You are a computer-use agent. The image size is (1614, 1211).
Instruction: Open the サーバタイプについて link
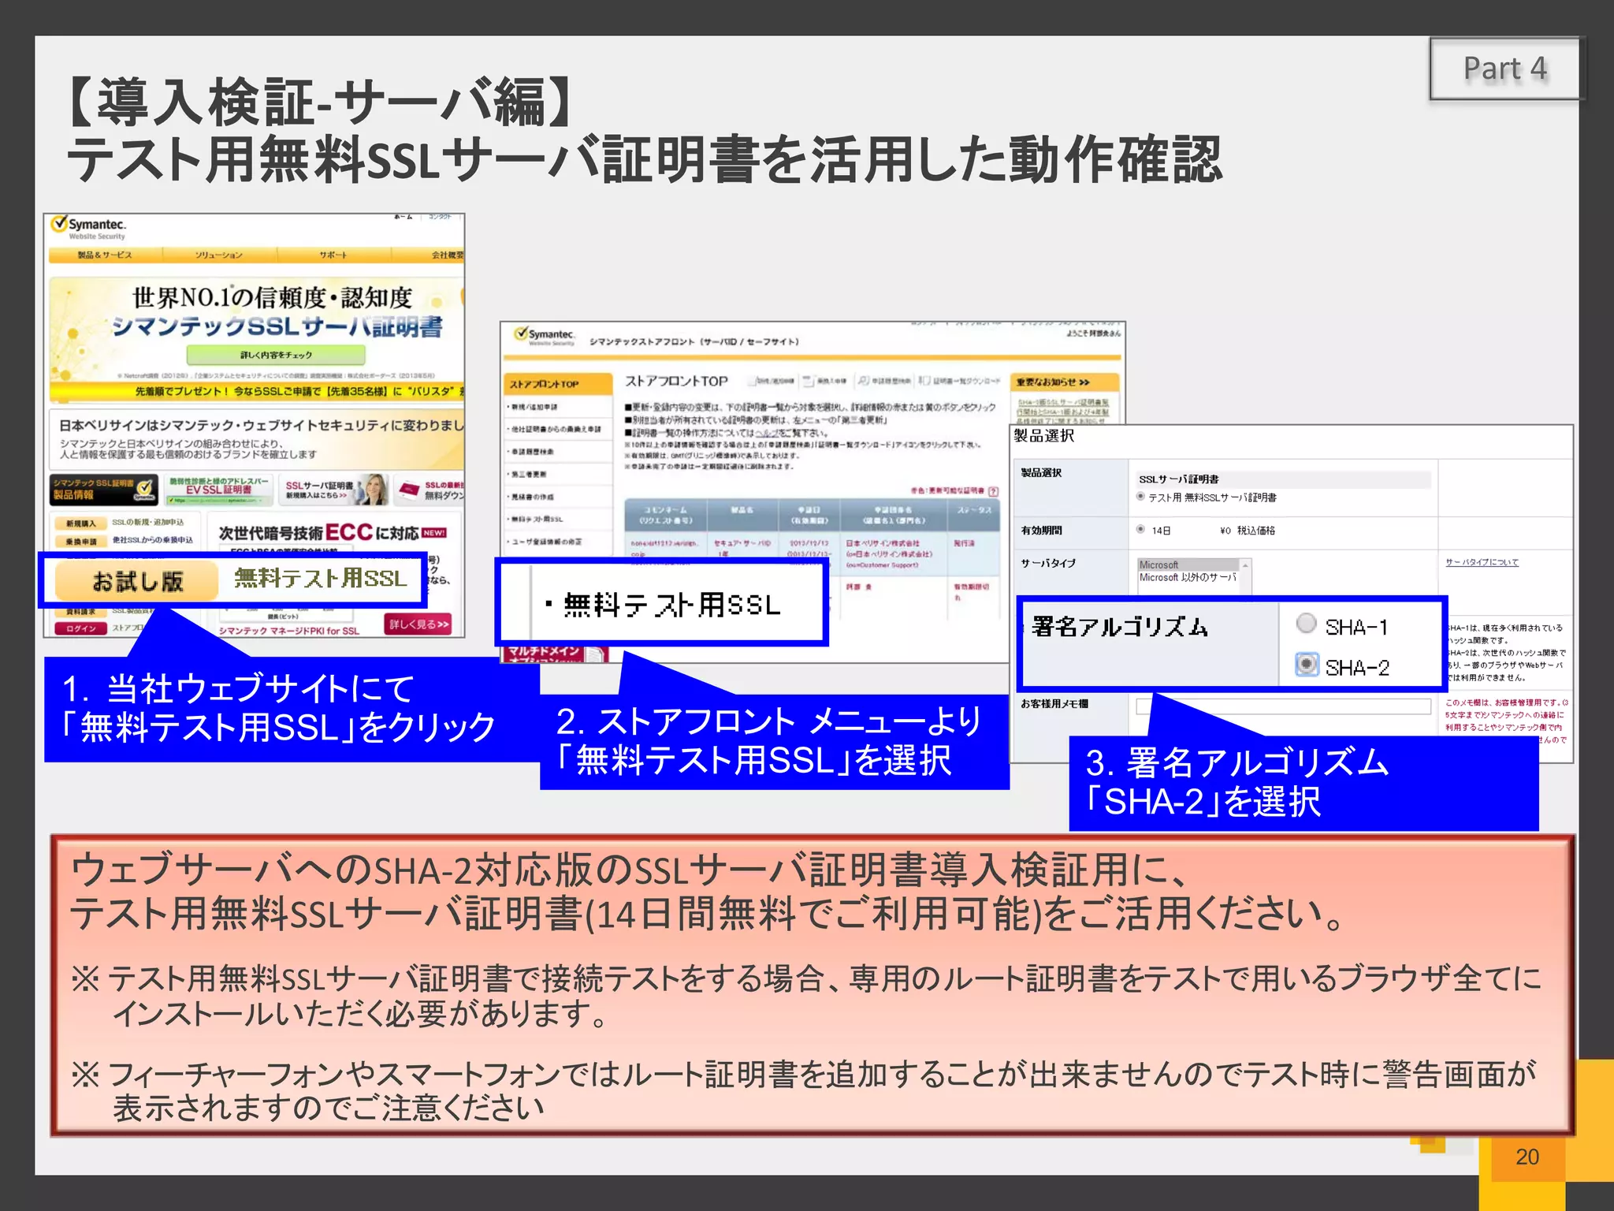1482,562
